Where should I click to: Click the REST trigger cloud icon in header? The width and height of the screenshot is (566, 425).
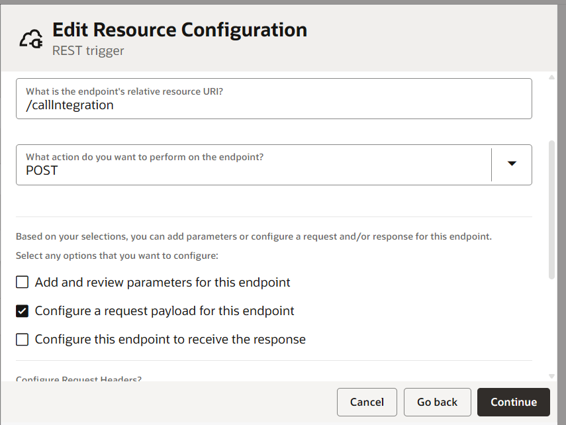pos(31,39)
